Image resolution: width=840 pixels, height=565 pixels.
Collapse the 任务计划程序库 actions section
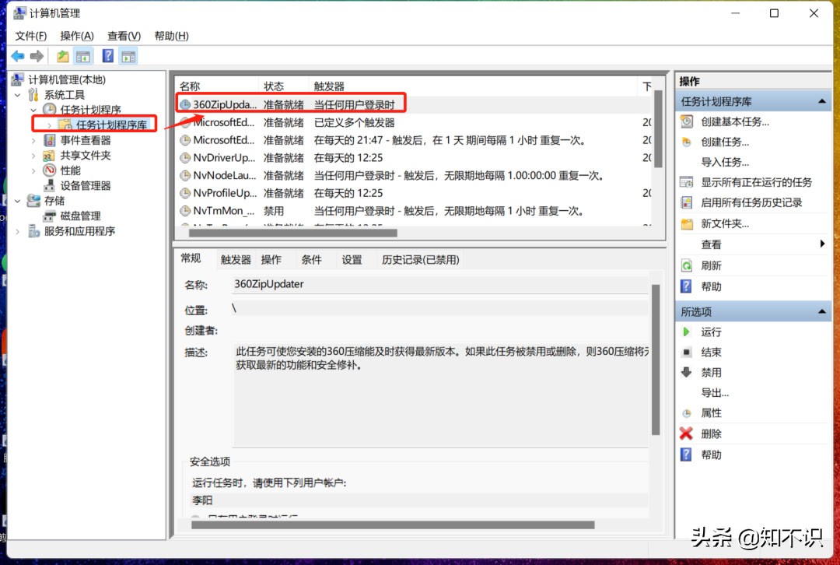point(822,101)
